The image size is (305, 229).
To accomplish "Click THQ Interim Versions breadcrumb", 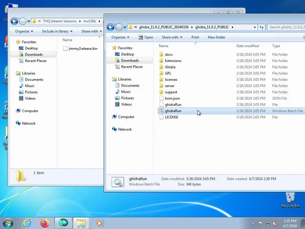I will point(60,21).
